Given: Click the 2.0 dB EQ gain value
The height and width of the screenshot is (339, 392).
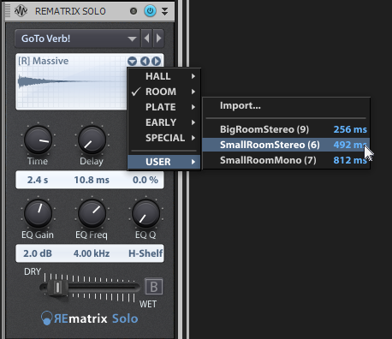Looking at the screenshot, I should (38, 253).
